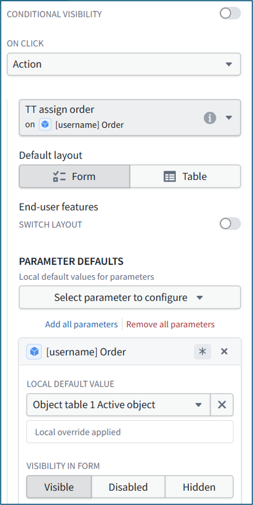Open Select parameter to configure dropdown
Screen dimensions: 253x505
pyautogui.click(x=130, y=297)
